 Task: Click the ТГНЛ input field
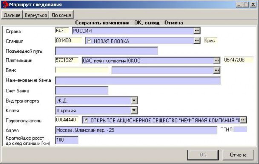(240, 129)
